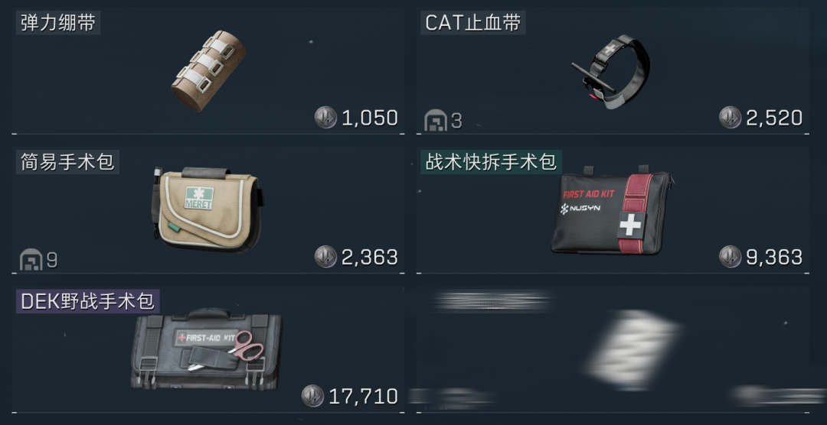Select the 战术快拆手术包 NUSYN first aid kit
This screenshot has height=425, width=827.
[x=612, y=211]
